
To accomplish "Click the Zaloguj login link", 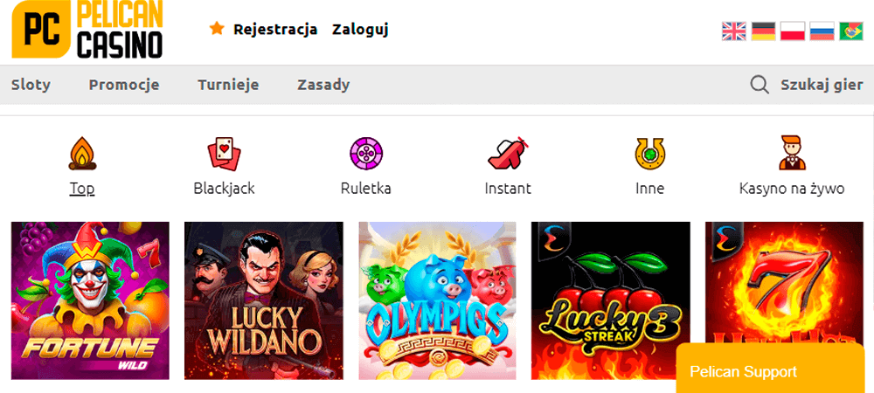I will click(x=360, y=30).
